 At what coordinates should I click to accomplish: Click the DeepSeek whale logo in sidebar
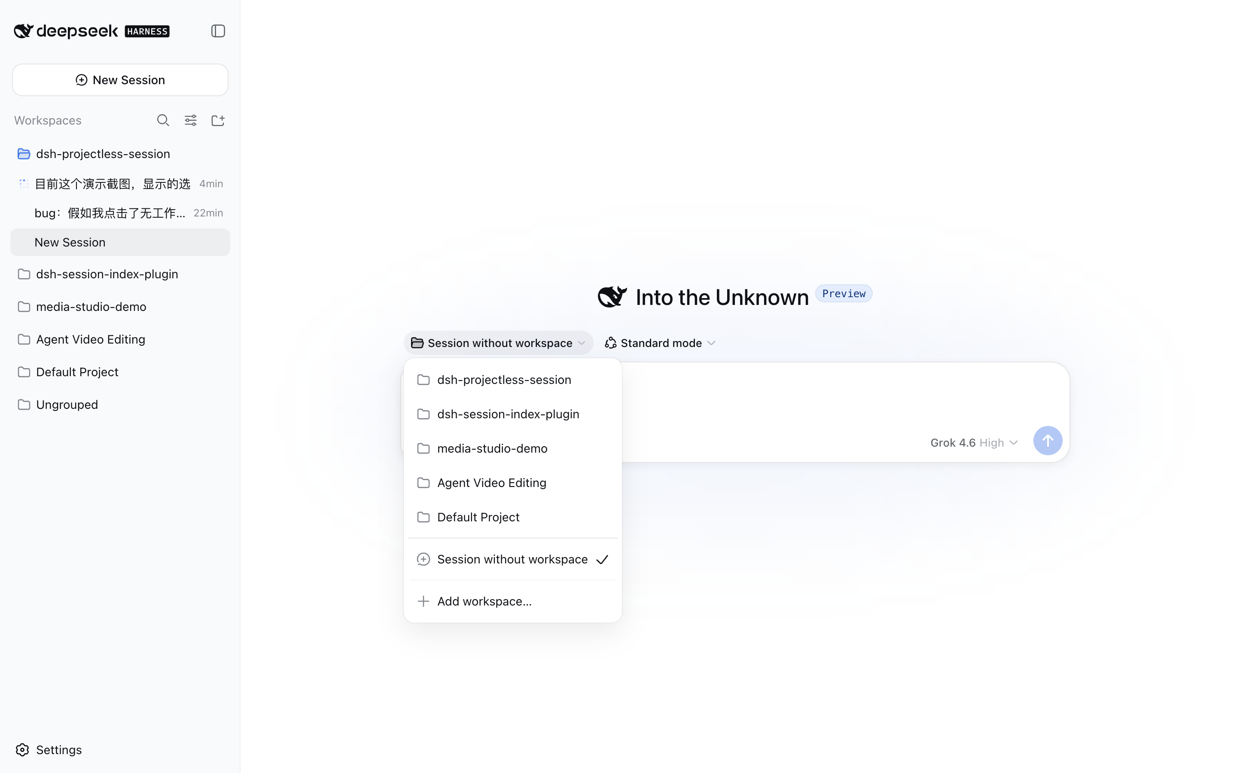(x=24, y=31)
